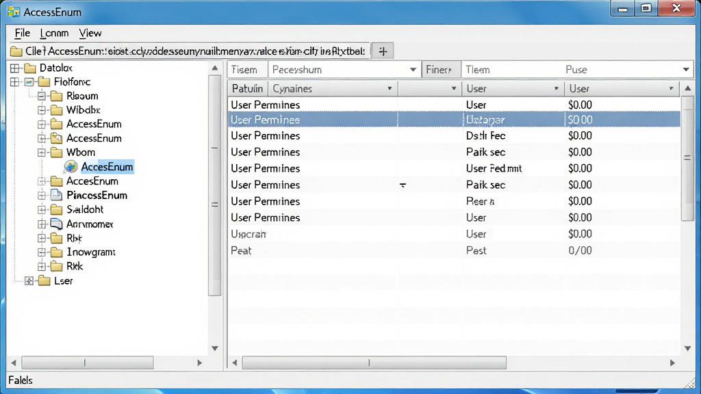The width and height of the screenshot is (701, 394).
Task: Select the highlighted User Perminee row
Action: (455, 120)
